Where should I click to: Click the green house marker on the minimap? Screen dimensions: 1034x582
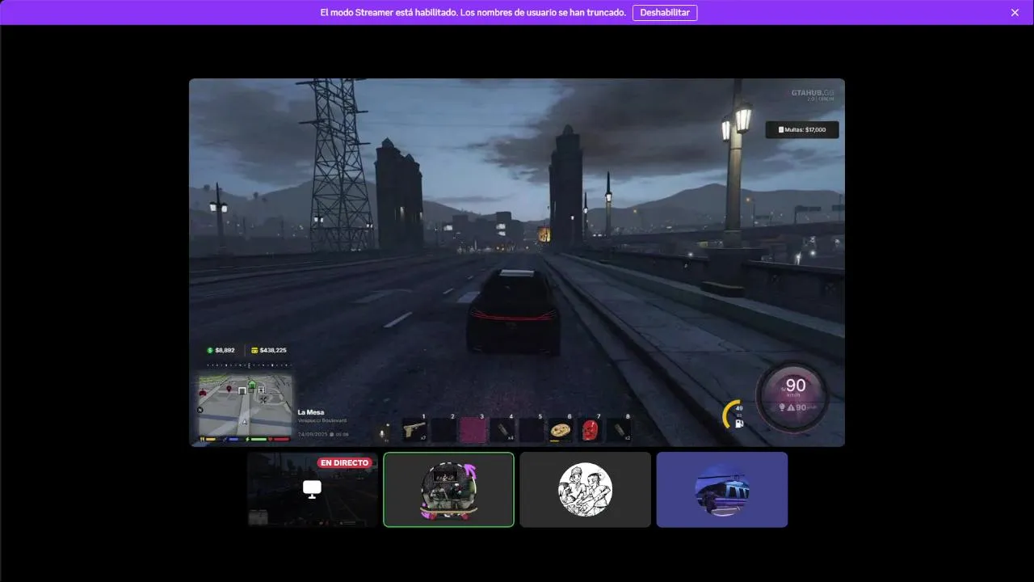coord(252,384)
